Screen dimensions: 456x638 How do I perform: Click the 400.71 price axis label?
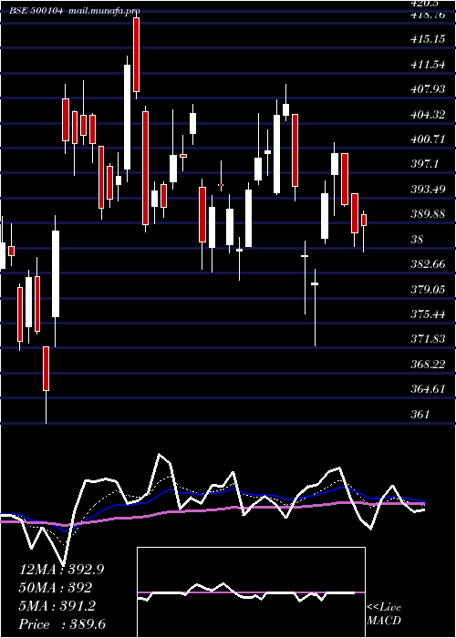click(x=428, y=139)
